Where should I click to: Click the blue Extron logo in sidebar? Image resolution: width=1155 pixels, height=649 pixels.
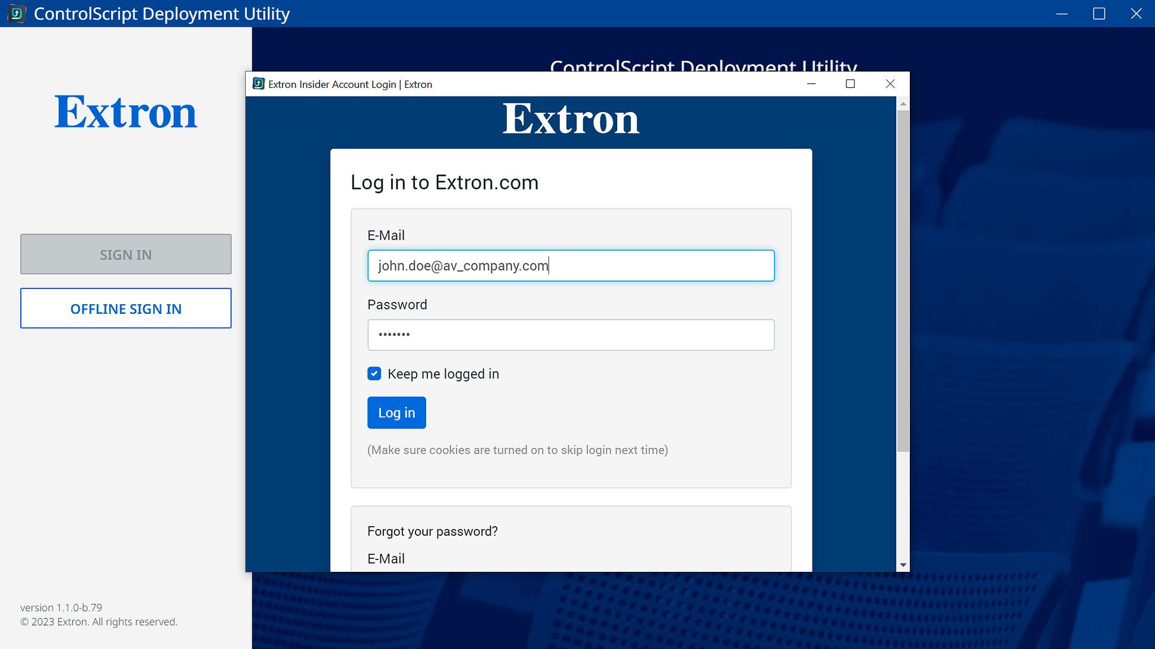126,112
